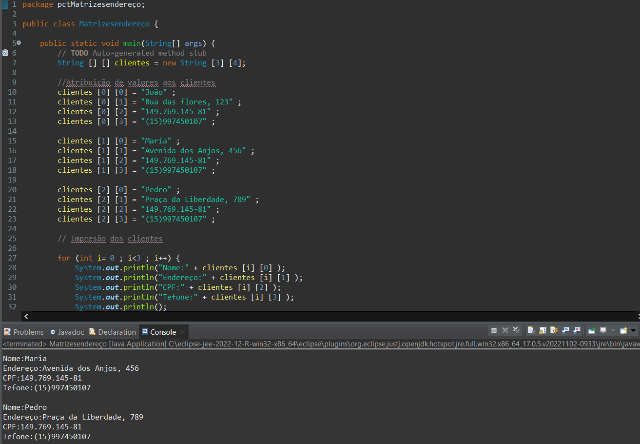
Task: Click the Problems tab icon
Action: pyautogui.click(x=7, y=332)
